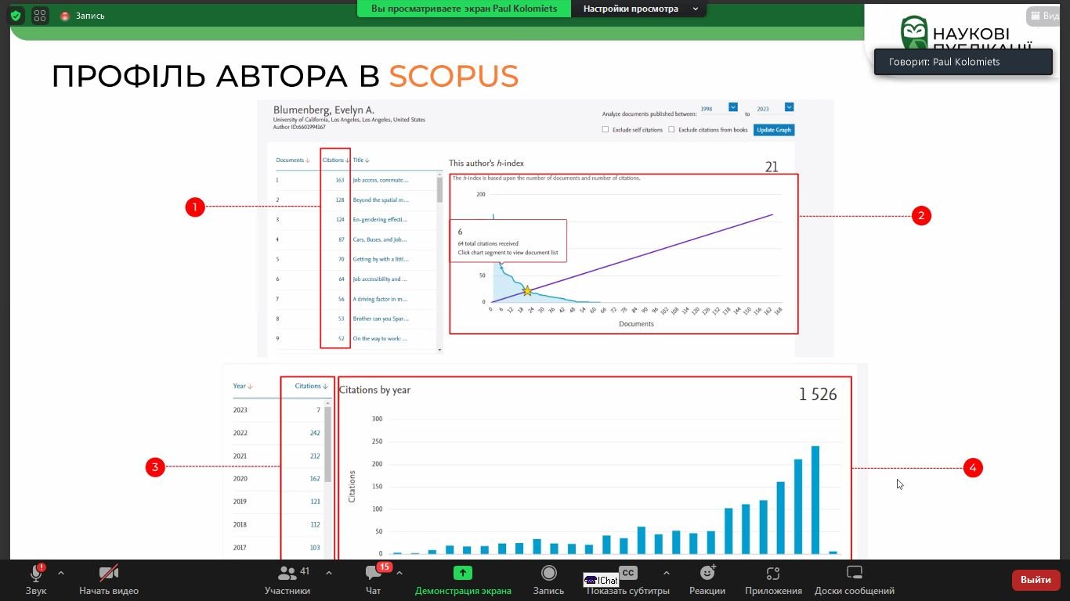Open Настройки просмотра dropdown
The height and width of the screenshot is (601, 1070).
point(640,9)
